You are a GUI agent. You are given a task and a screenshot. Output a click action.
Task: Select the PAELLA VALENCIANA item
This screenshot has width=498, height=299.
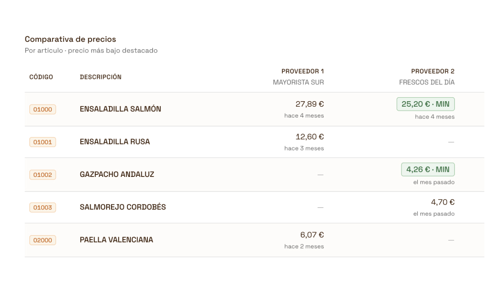click(116, 240)
